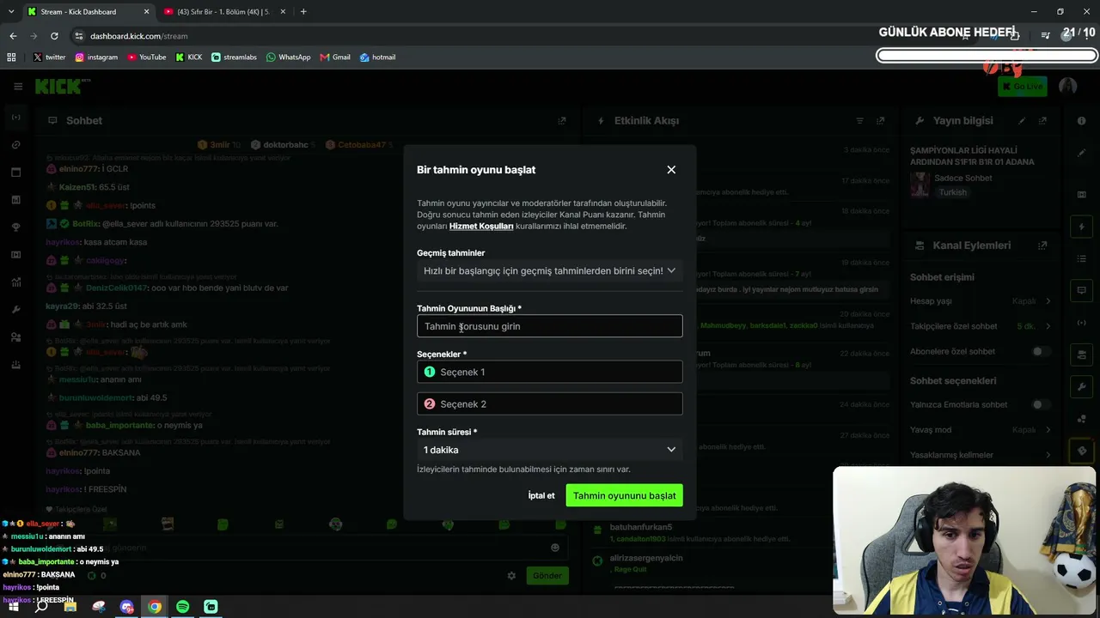This screenshot has height=618, width=1100.
Task: Pop out the Sohbet chat panel
Action: [562, 121]
